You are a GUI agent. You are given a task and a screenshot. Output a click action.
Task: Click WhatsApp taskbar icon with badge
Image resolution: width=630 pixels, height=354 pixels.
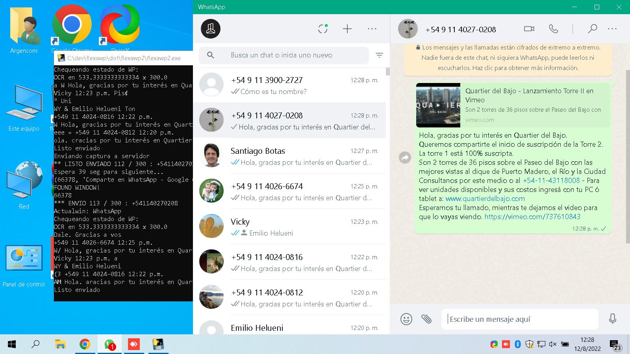pos(109,345)
